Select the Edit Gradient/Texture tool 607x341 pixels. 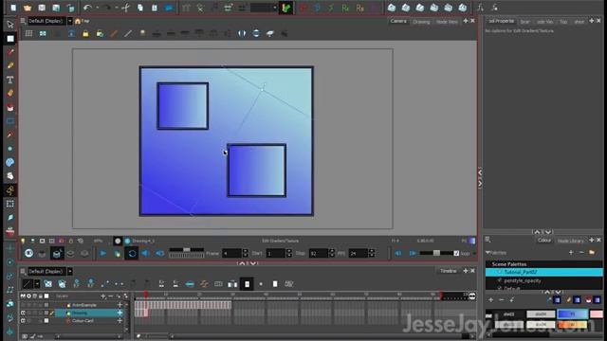[10, 189]
